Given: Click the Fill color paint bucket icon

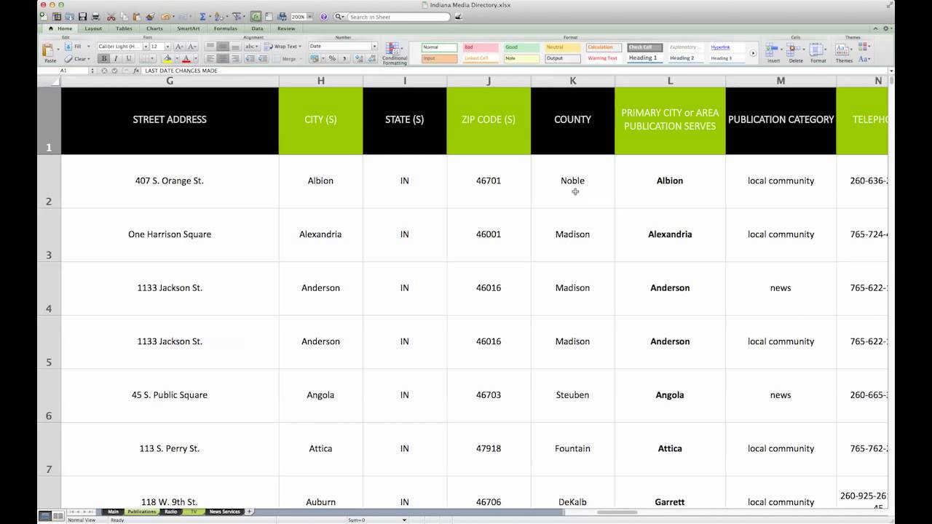Looking at the screenshot, I should click(167, 59).
